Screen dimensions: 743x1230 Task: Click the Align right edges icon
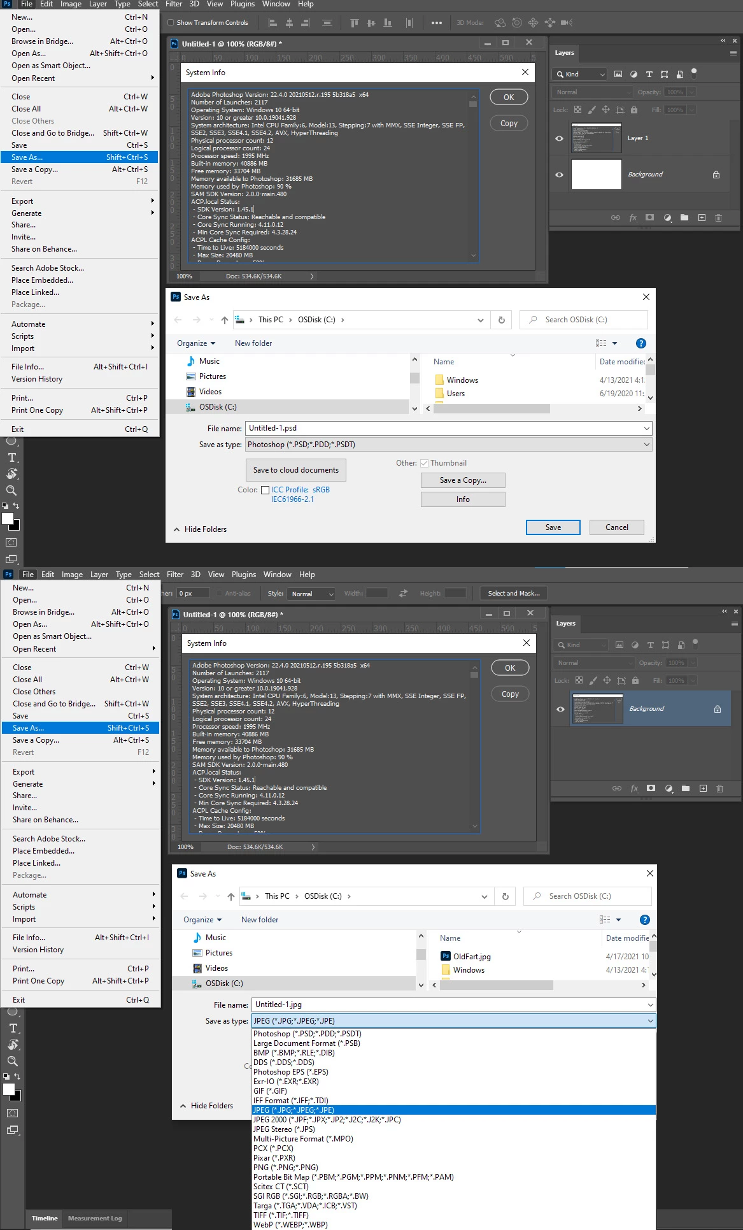pos(305,23)
